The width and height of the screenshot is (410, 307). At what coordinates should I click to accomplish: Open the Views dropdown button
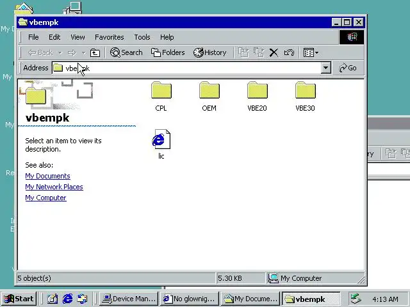click(x=311, y=52)
